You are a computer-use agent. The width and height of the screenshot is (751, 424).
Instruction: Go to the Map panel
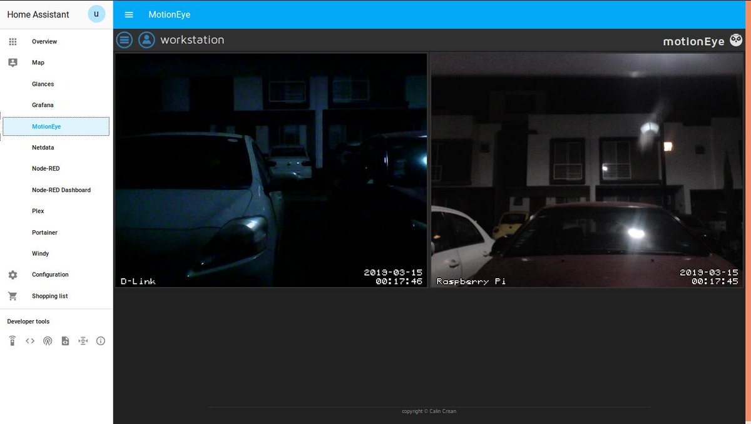tap(56, 63)
